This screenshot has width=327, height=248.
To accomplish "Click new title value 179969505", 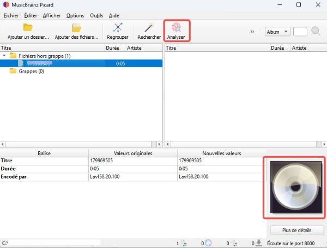I will pos(190,161).
